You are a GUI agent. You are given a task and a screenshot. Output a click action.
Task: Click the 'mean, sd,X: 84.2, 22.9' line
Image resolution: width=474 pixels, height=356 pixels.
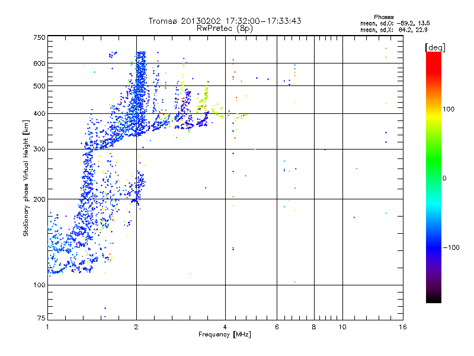coord(393,30)
